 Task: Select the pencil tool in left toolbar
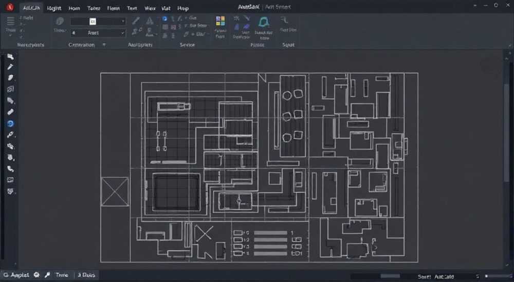point(10,67)
